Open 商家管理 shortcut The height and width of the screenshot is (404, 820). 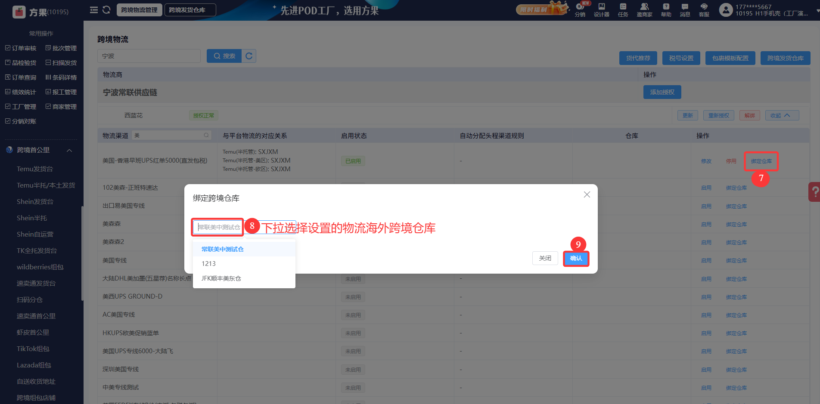[x=61, y=107]
